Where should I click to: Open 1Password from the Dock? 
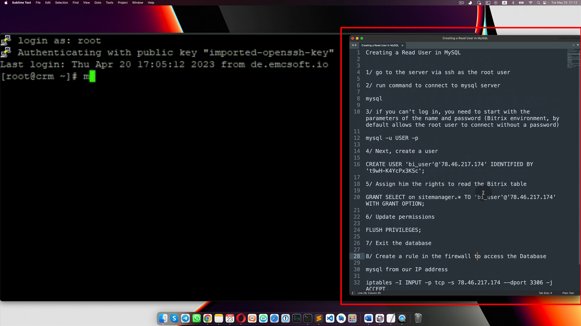point(286,318)
